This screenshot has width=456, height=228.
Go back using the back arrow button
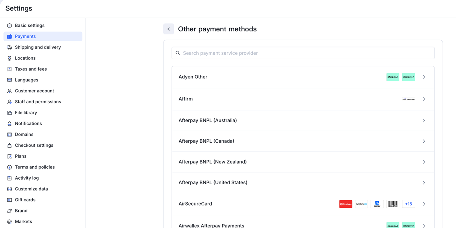click(x=168, y=29)
